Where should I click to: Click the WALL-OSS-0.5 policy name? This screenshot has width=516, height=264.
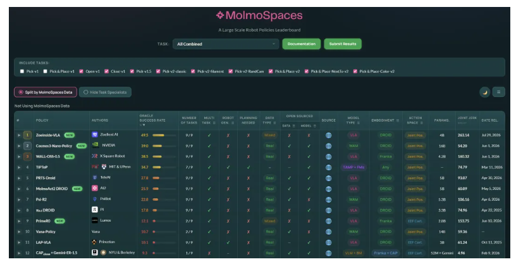[48, 156]
